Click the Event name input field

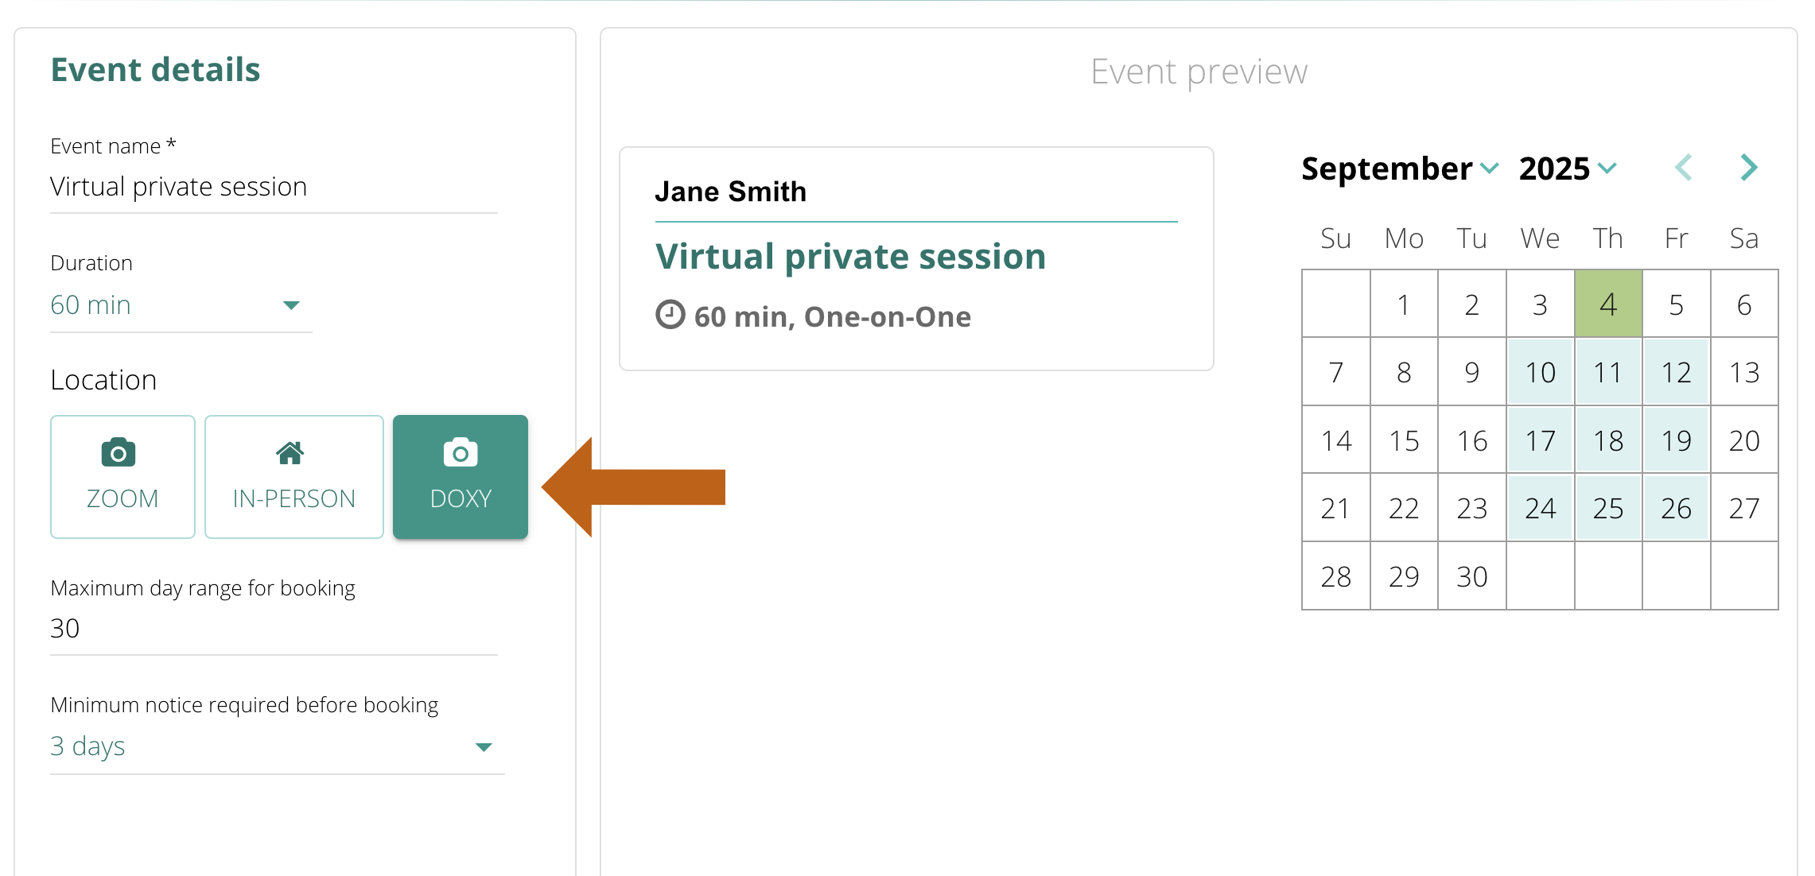pos(274,188)
